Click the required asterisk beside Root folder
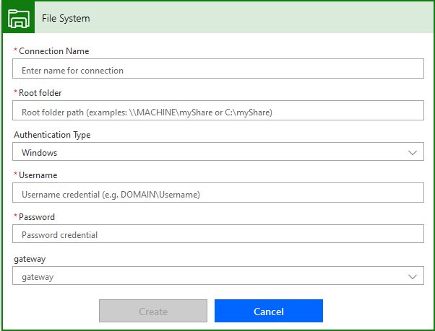Screen dimensions: 435x331 (x=15, y=93)
